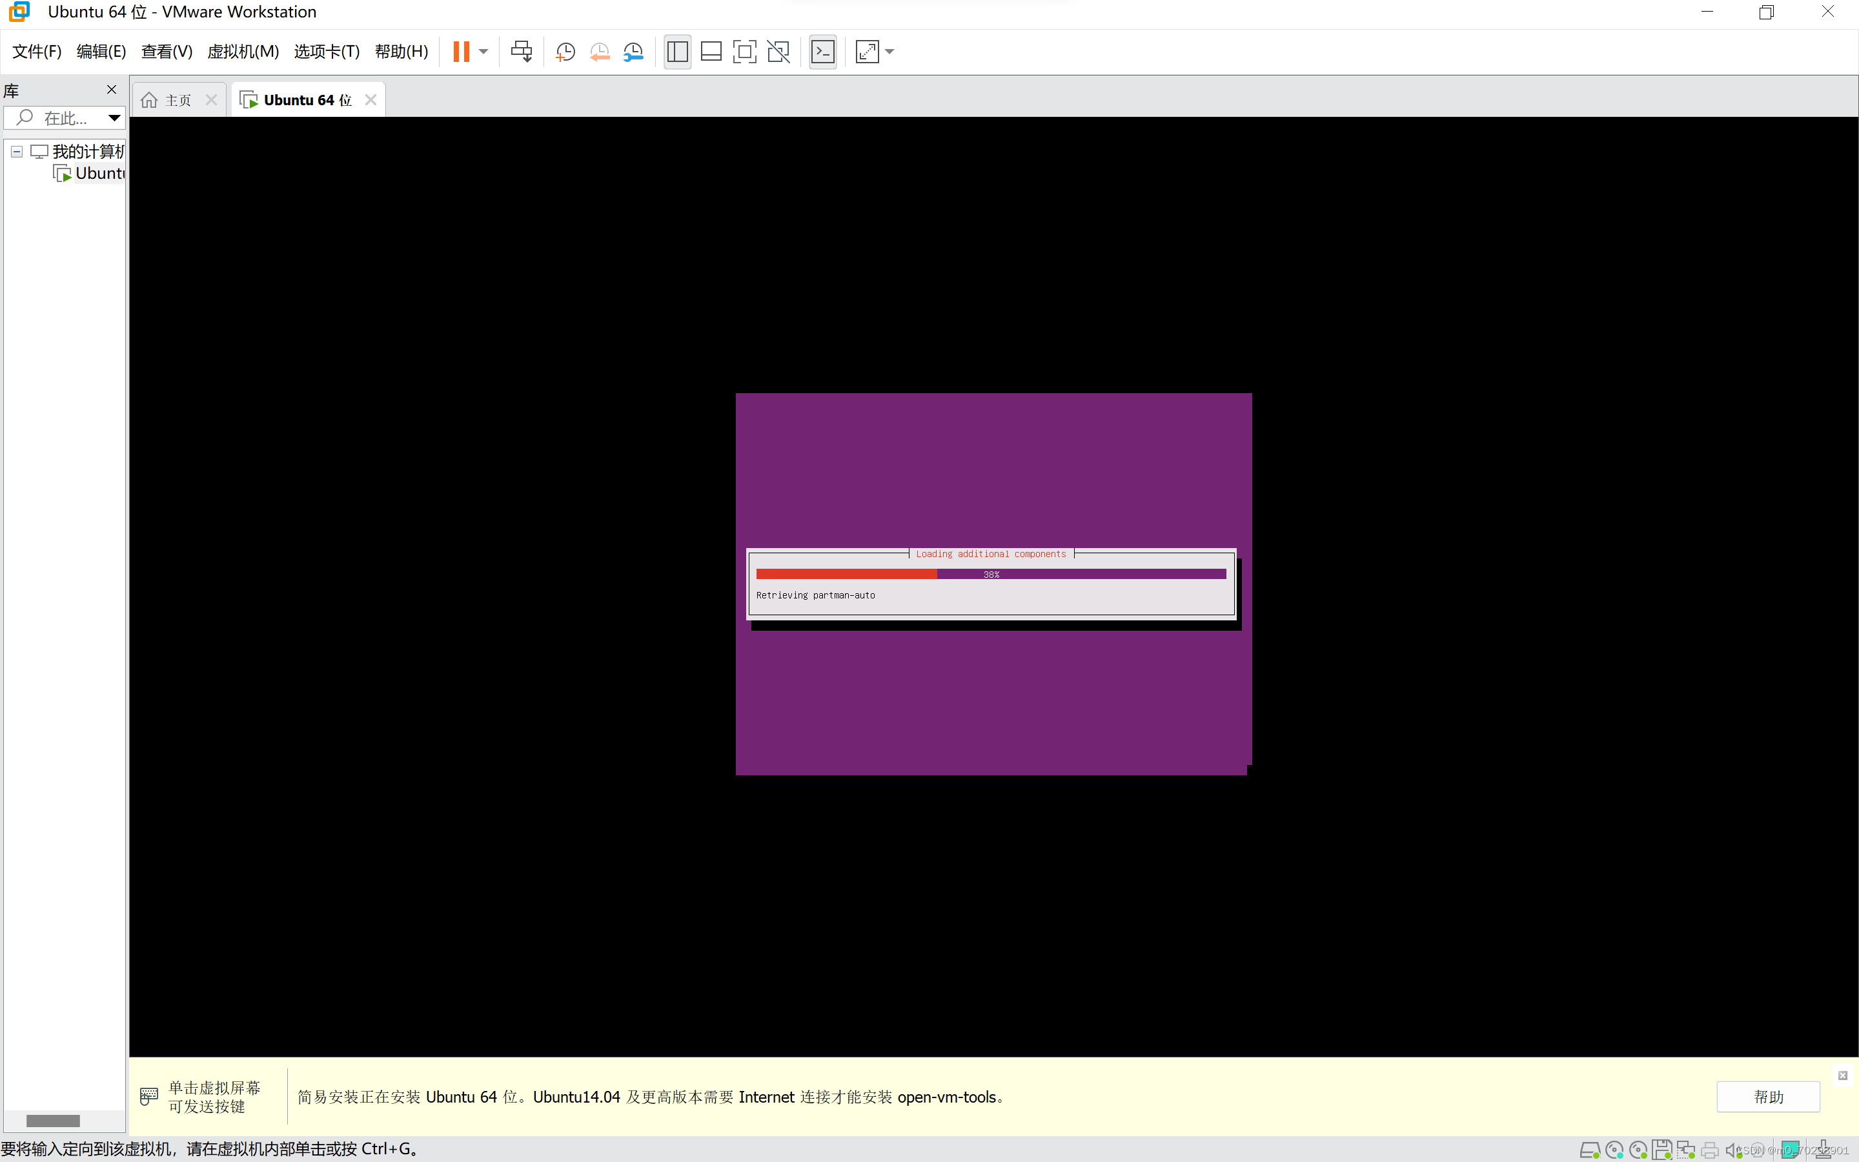
Task: Click the library panel horizontal scrollbar
Action: (x=53, y=1121)
